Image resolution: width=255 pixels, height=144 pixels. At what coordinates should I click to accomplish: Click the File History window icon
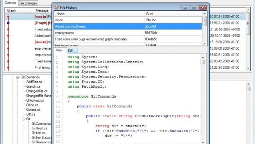click(x=57, y=7)
